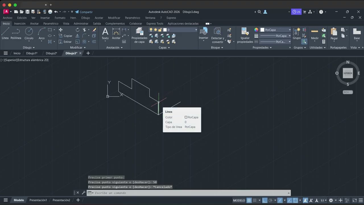Click the Pegar clipboard tool
Image resolution: width=364 pixels, height=205 pixels.
click(x=334, y=34)
